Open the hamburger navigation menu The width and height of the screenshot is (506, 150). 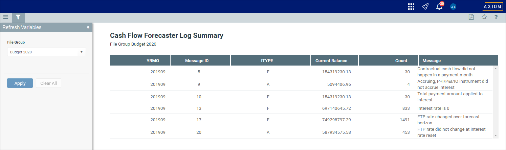click(x=5, y=17)
